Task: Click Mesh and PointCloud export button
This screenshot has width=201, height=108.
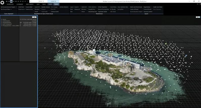Action: 136,7
